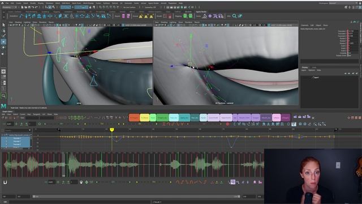This screenshot has width=362, height=204.
Task: Switch to the Anim tab in Layer Editor
Action: pos(314,67)
